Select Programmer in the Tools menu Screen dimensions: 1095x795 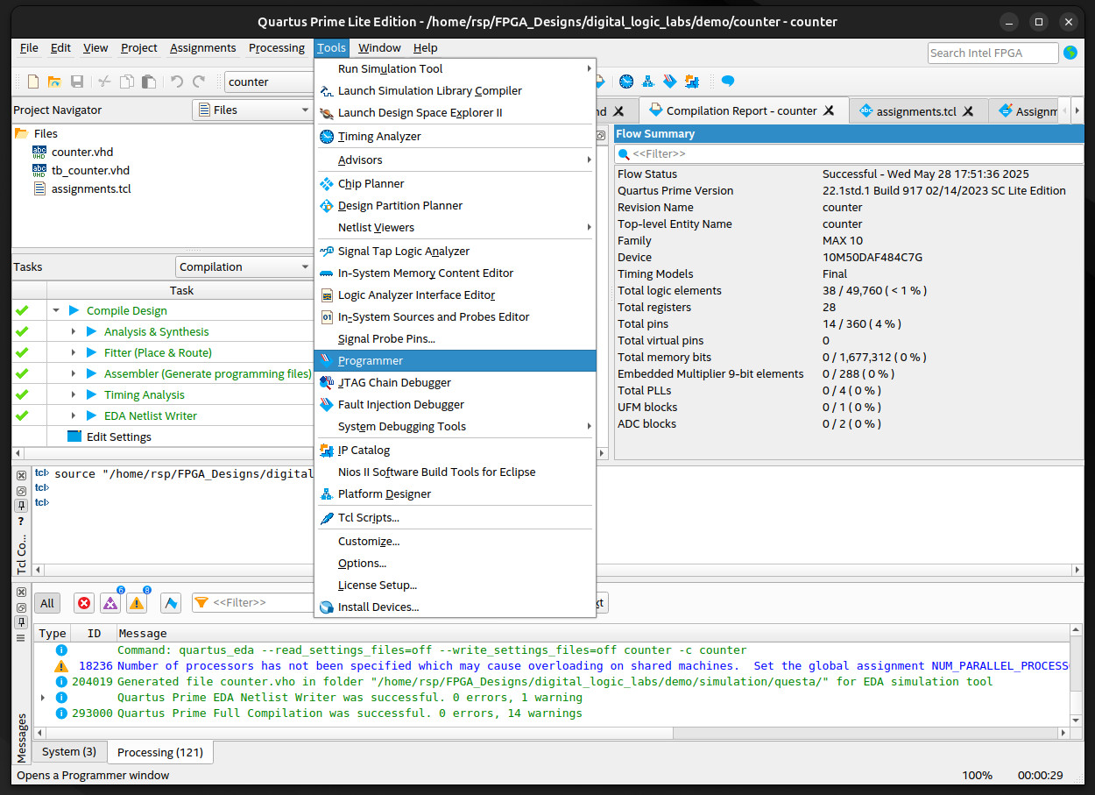pyautogui.click(x=370, y=360)
